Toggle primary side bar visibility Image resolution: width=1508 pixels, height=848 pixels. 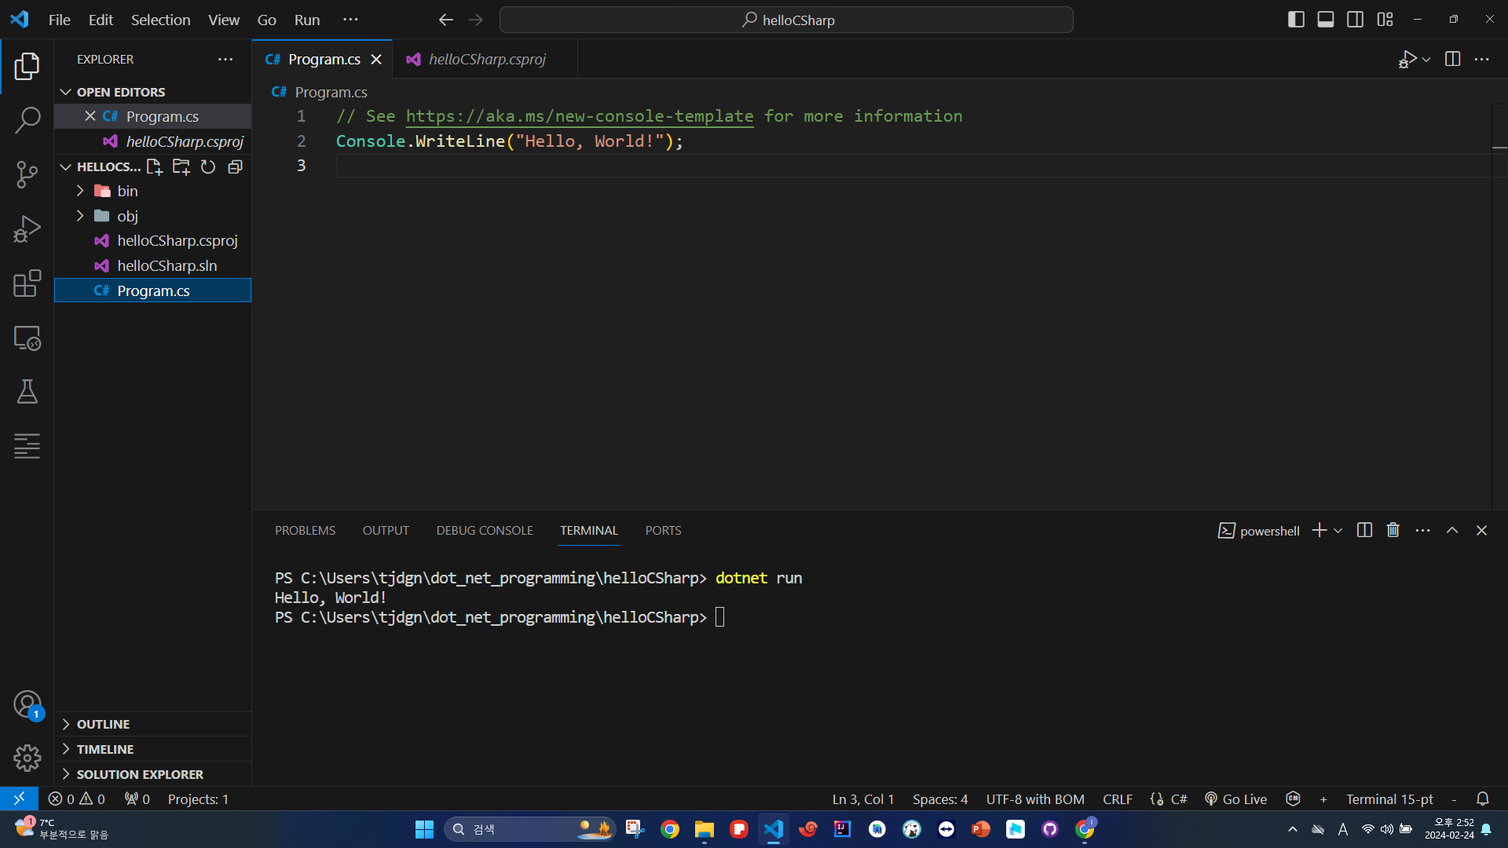(x=1296, y=20)
